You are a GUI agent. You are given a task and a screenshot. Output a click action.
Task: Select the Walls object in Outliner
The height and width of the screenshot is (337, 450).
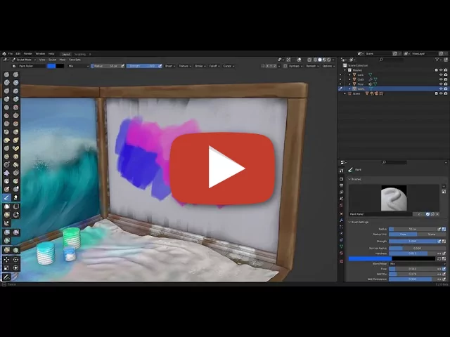point(361,89)
